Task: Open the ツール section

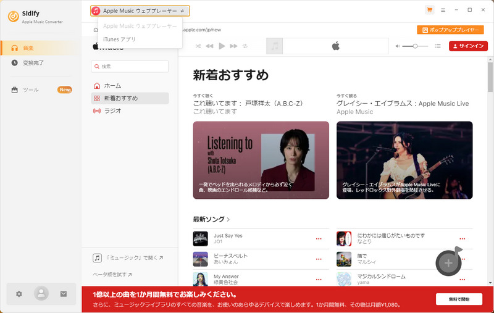Action: 40,90
